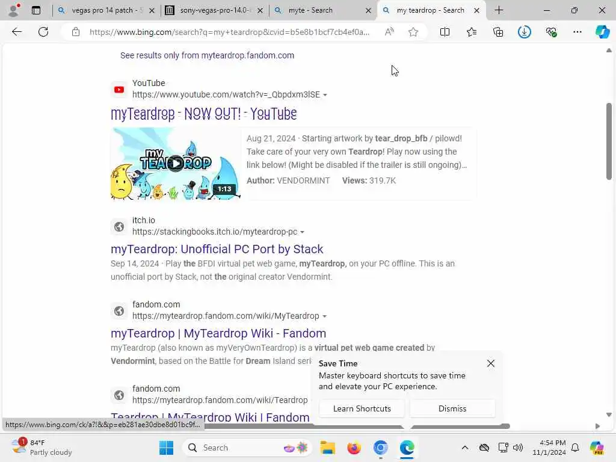
Task: Open Downloads icon in toolbar
Action: point(525,32)
